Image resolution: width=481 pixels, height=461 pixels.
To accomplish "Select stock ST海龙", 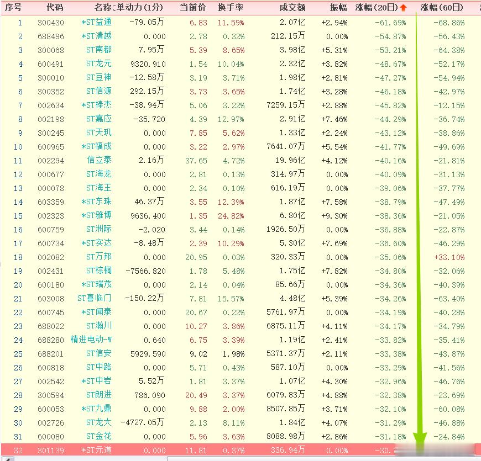I will click(99, 174).
